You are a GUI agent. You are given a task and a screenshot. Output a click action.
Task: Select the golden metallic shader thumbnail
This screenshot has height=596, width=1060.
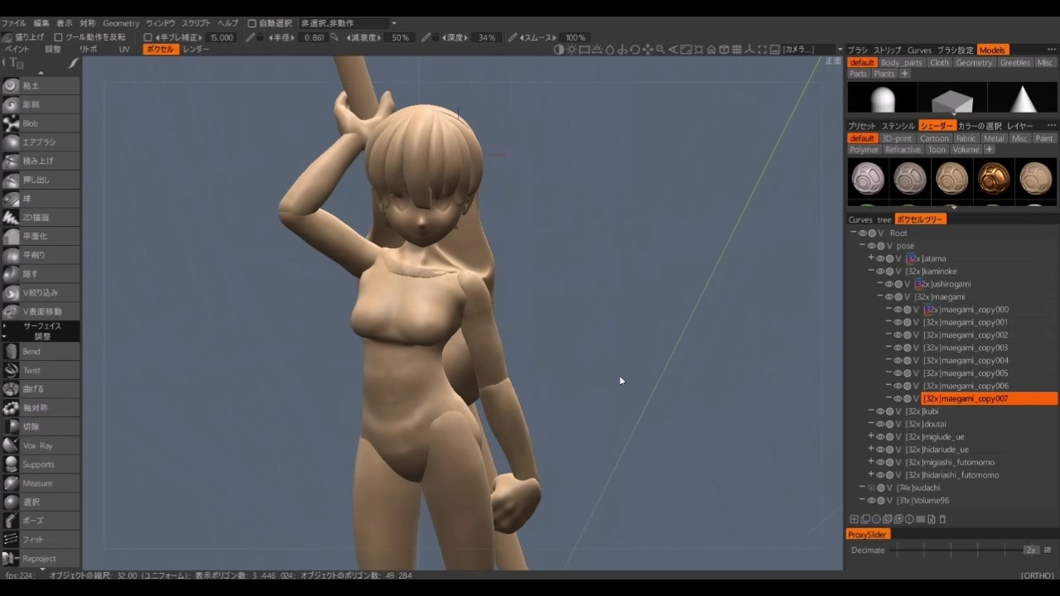[994, 178]
